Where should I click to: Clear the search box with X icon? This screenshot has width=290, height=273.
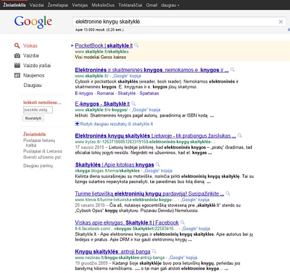(x=281, y=21)
